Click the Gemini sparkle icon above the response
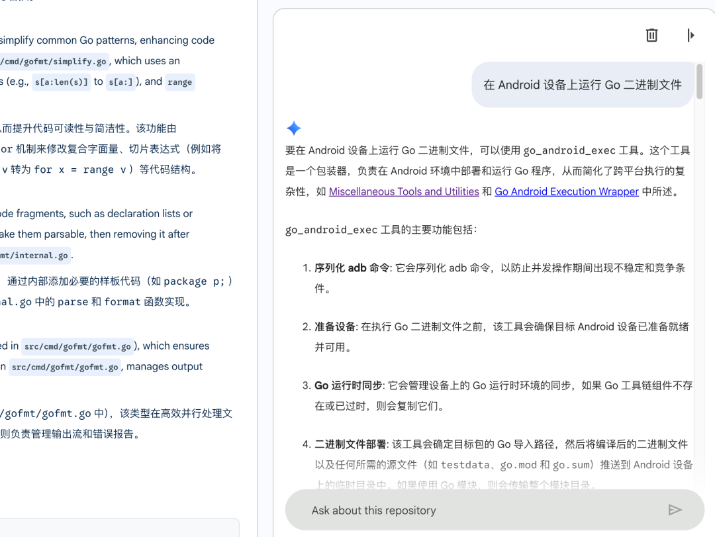The height and width of the screenshot is (537, 715). tap(293, 128)
